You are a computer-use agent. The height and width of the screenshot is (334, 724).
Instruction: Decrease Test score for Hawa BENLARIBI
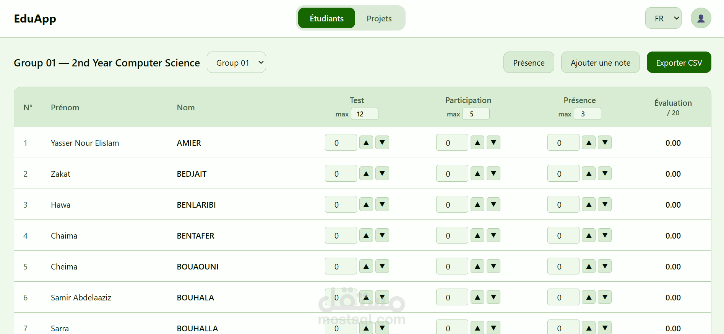tap(382, 205)
